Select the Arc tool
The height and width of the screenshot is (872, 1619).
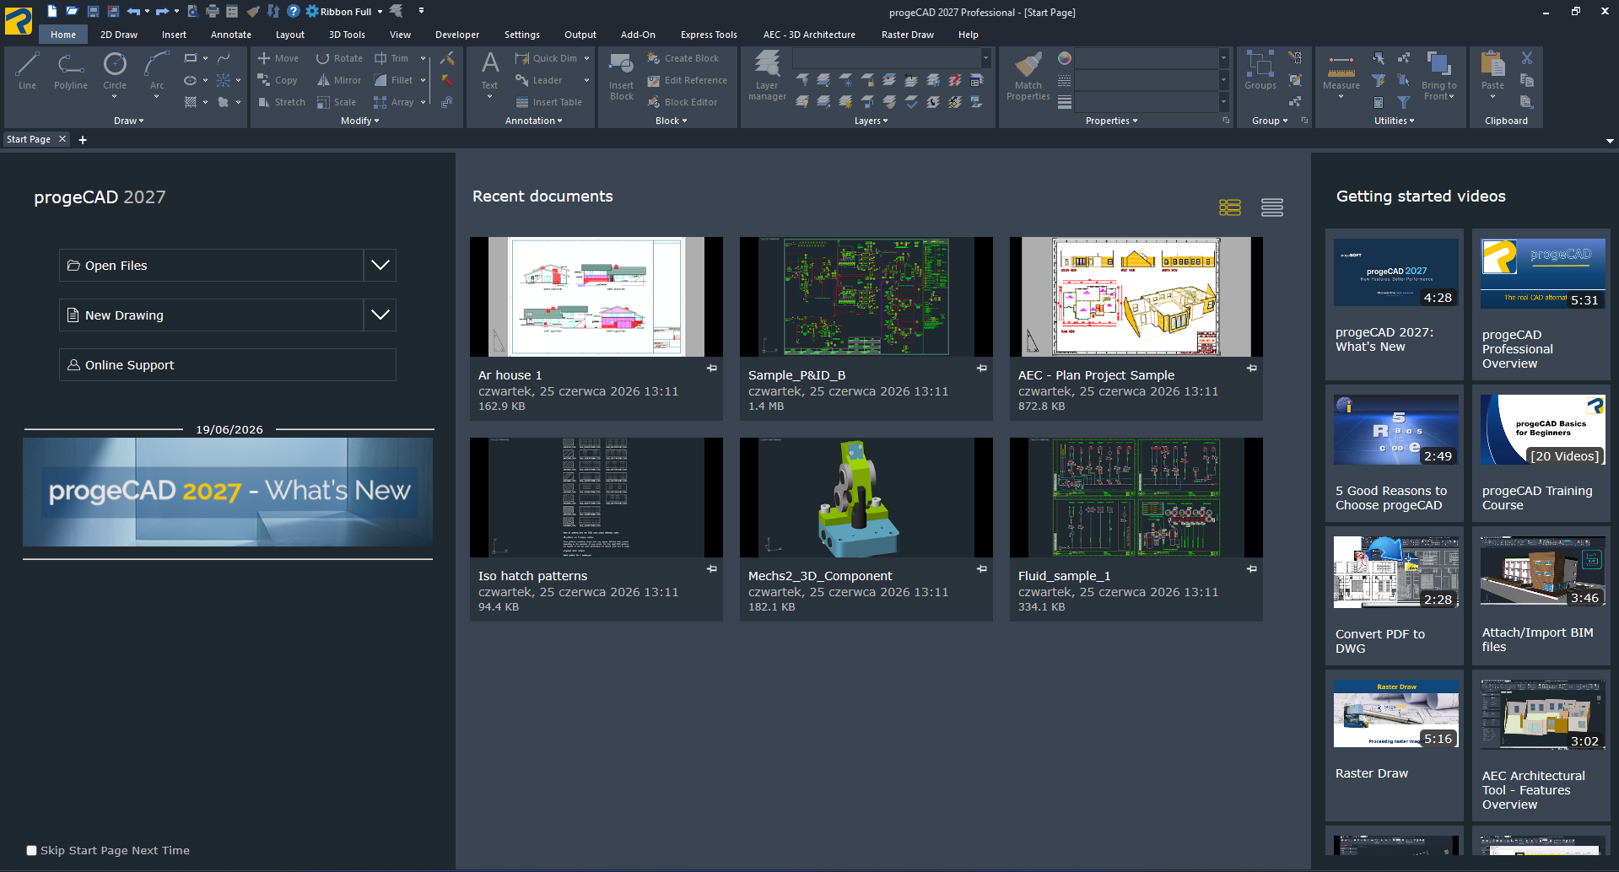point(157,71)
